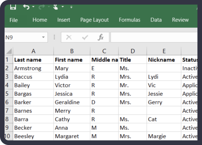
Task: Click the first name cell Jessica
Action: pos(72,94)
